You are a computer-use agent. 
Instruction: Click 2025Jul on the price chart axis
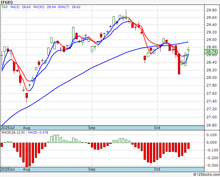(x=8, y=128)
